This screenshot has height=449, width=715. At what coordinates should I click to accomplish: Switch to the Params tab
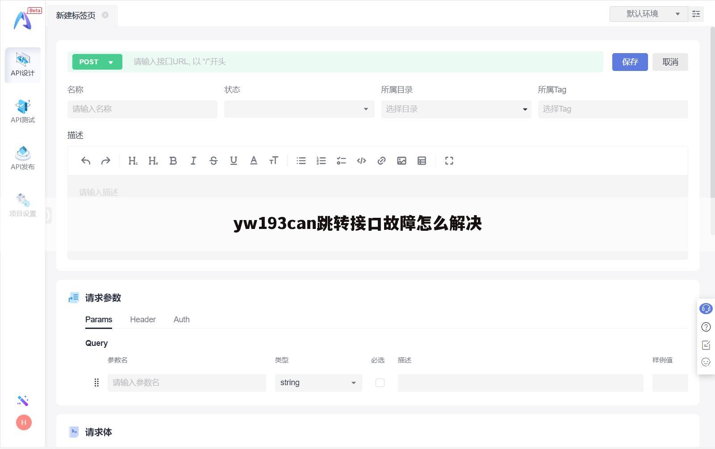click(99, 320)
